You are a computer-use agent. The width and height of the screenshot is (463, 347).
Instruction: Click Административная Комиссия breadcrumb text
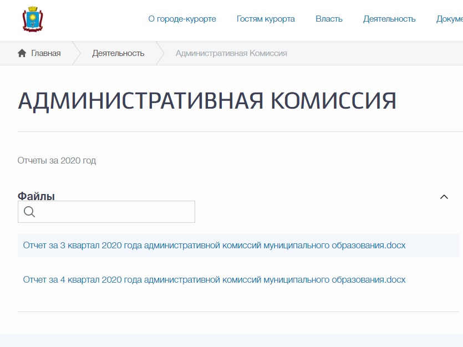click(231, 53)
